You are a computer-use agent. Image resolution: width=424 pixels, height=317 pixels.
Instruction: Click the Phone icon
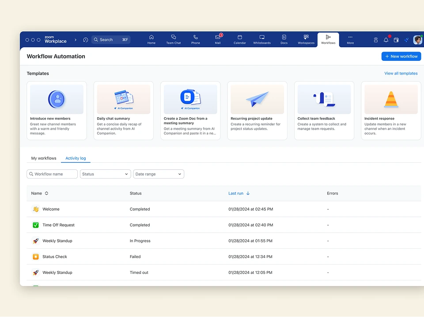(x=196, y=39)
